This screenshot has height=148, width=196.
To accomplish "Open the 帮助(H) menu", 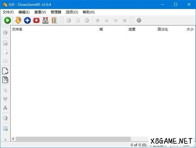I will click(88, 12).
